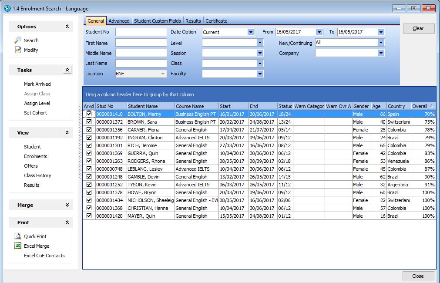Expand the Merge panel

[67, 205]
